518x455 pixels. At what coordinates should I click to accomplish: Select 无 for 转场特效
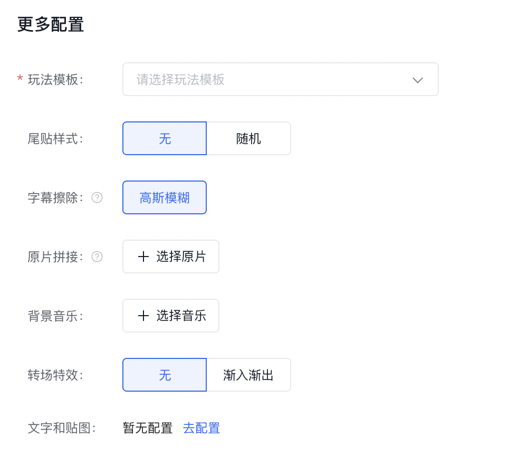pos(165,375)
